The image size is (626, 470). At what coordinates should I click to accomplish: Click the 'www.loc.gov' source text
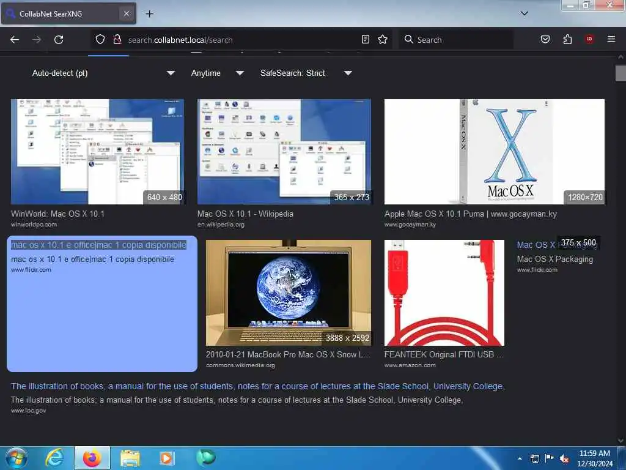28,411
